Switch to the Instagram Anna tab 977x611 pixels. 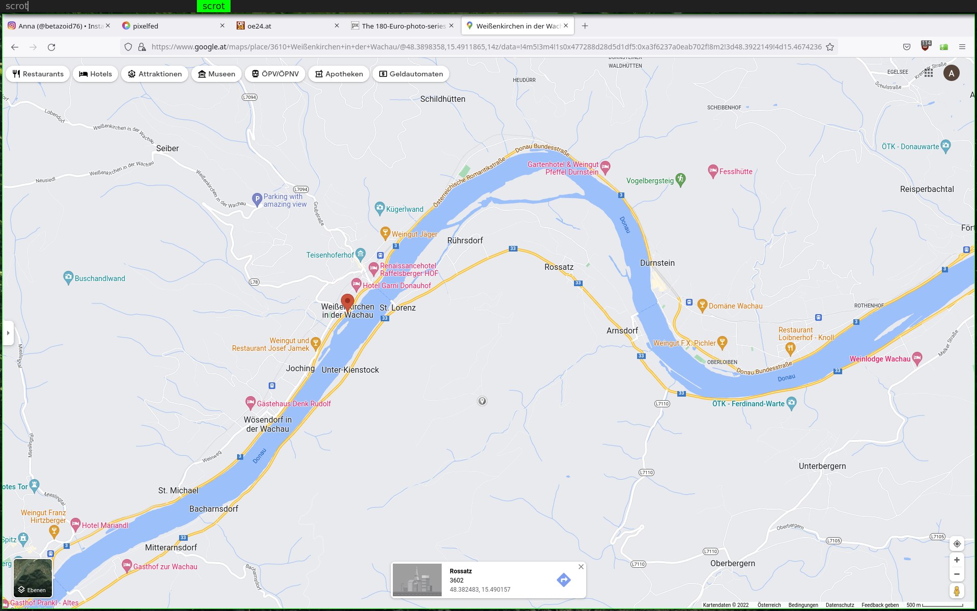[x=59, y=26]
